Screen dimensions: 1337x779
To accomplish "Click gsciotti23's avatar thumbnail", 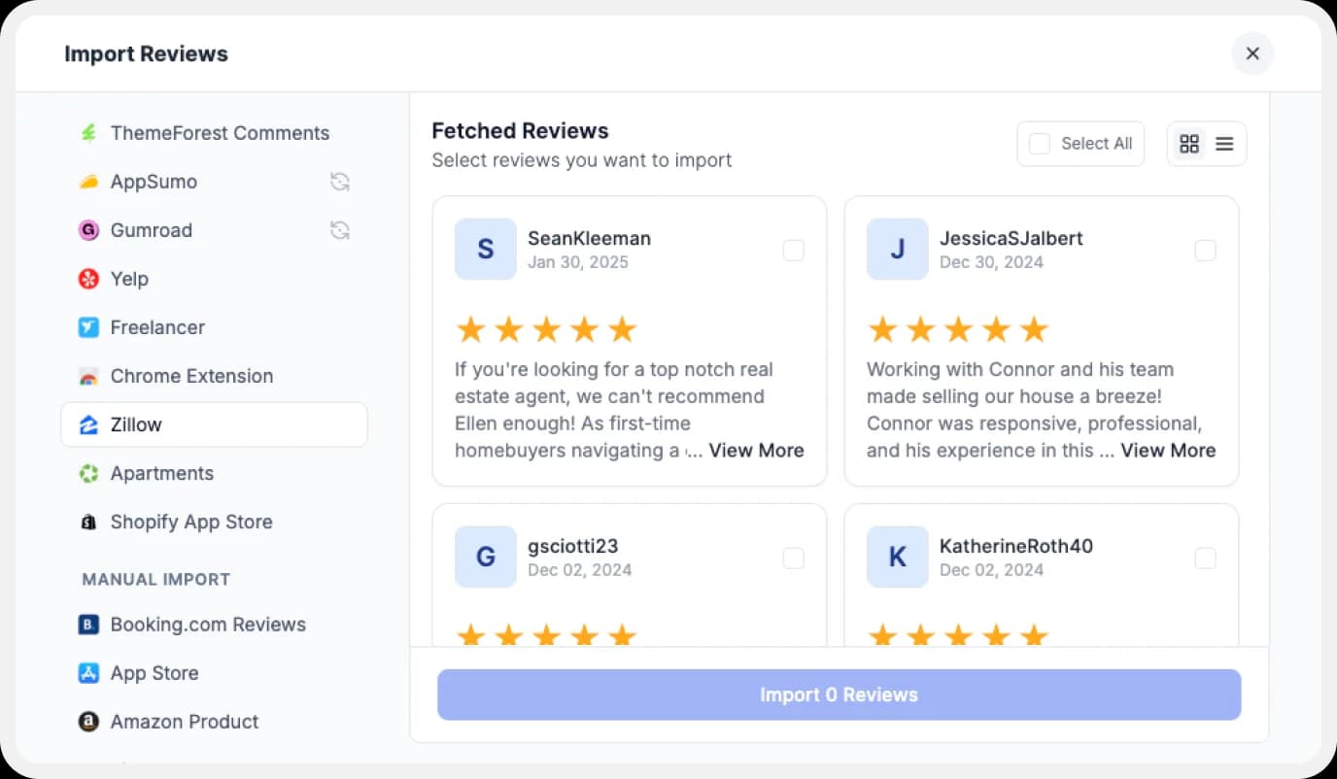I will click(x=485, y=557).
